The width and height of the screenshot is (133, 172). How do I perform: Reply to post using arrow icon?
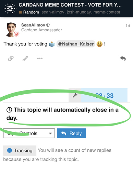(123, 58)
